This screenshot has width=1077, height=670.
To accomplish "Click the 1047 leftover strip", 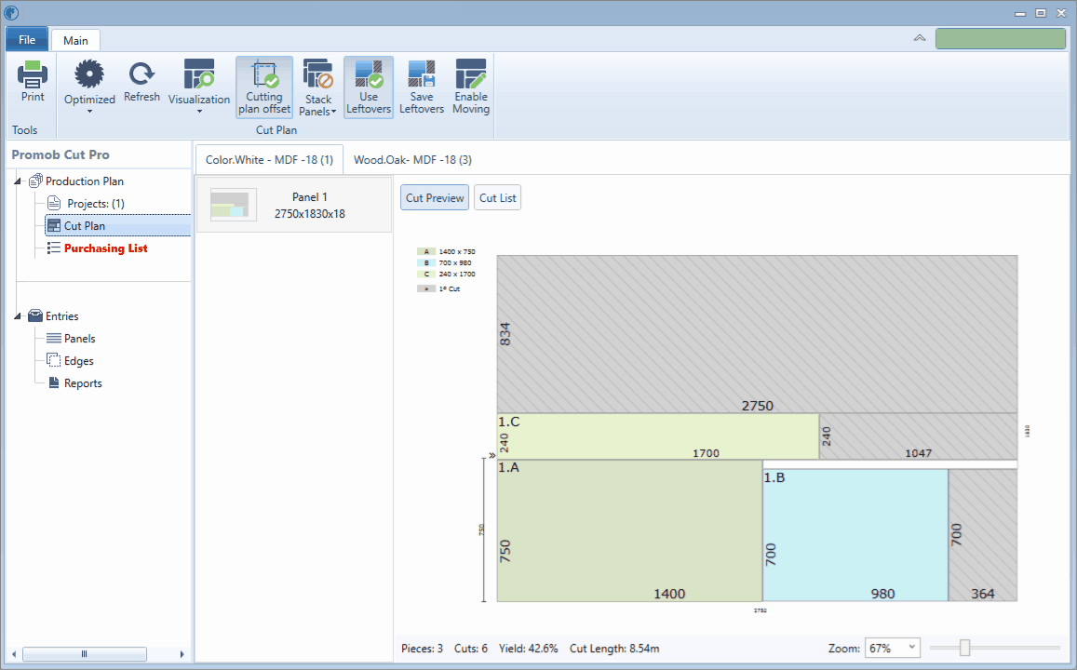I will [918, 435].
